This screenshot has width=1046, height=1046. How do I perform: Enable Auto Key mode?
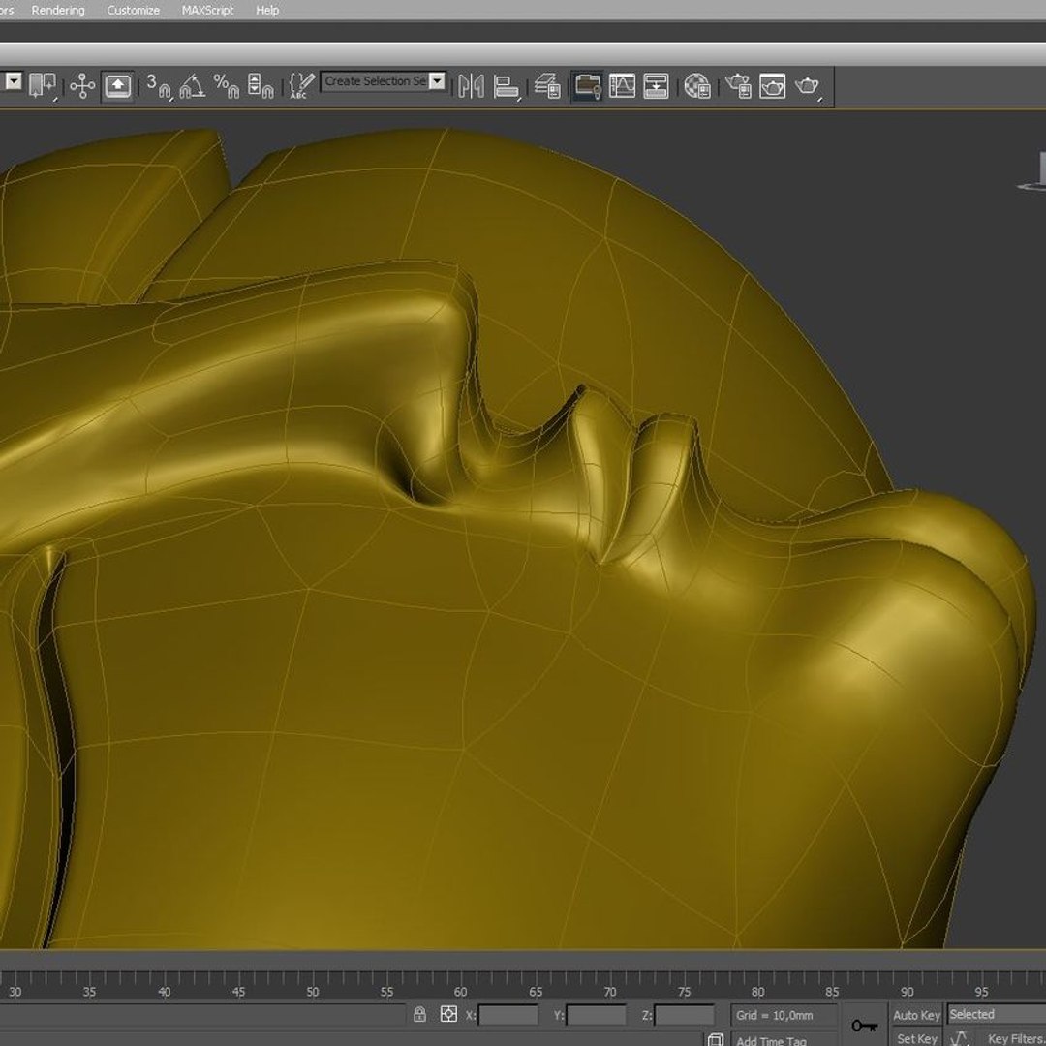pos(916,1015)
